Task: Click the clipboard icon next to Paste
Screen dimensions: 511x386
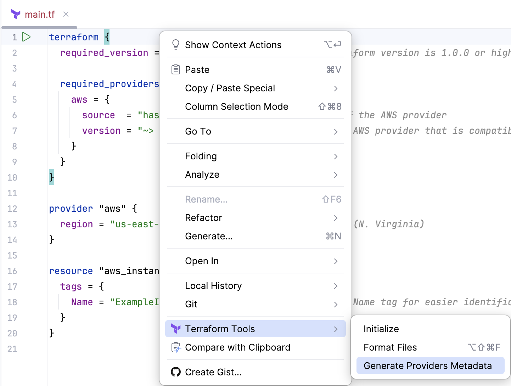Action: (175, 69)
